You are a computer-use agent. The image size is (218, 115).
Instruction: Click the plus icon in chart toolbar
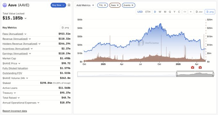point(191,12)
